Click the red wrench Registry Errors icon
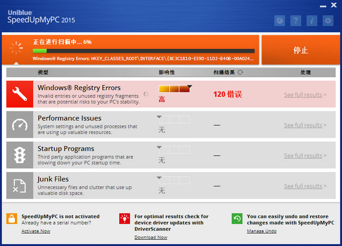 (19, 94)
